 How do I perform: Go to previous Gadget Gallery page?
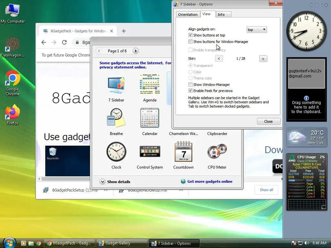coord(99,51)
